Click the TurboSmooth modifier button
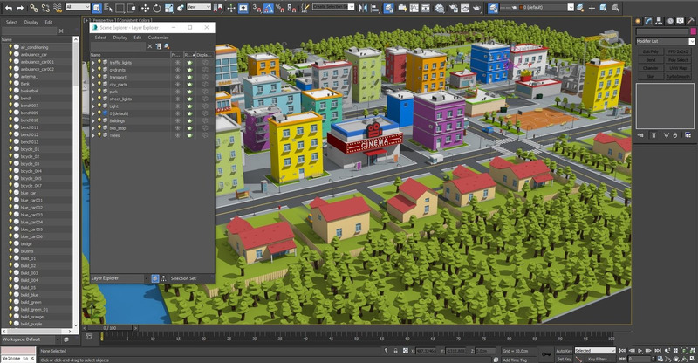The width and height of the screenshot is (698, 363). click(x=678, y=77)
